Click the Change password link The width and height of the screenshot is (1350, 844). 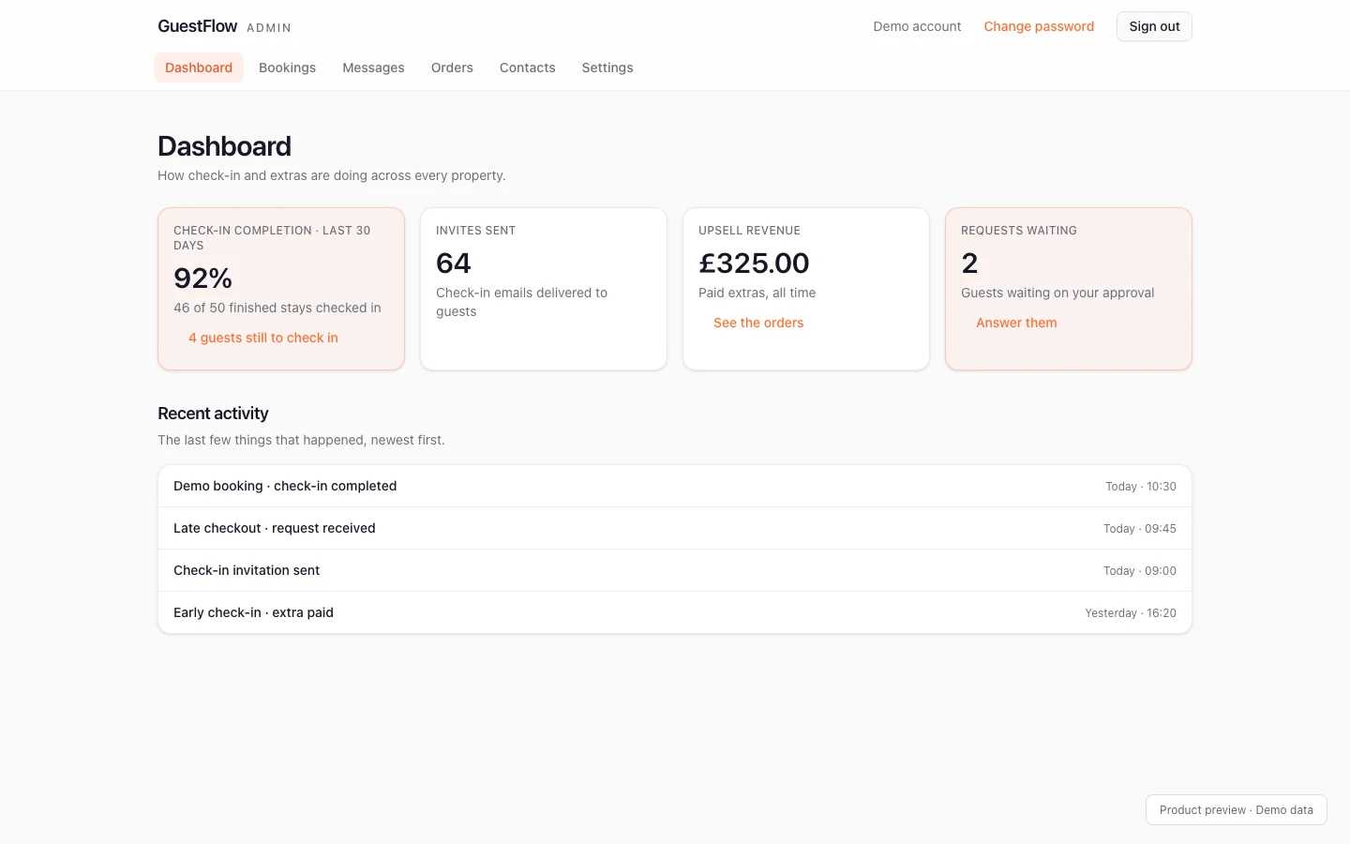pos(1039,26)
